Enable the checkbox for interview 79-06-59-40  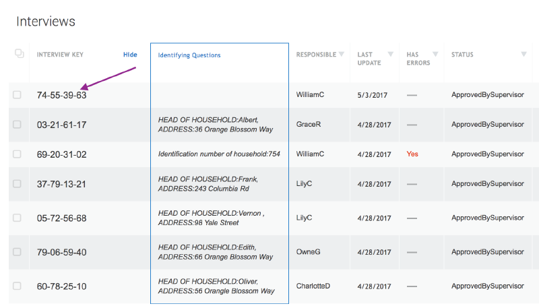click(x=17, y=253)
